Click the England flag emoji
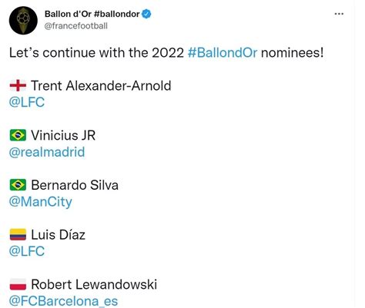The height and width of the screenshot is (308, 365). click(18, 85)
